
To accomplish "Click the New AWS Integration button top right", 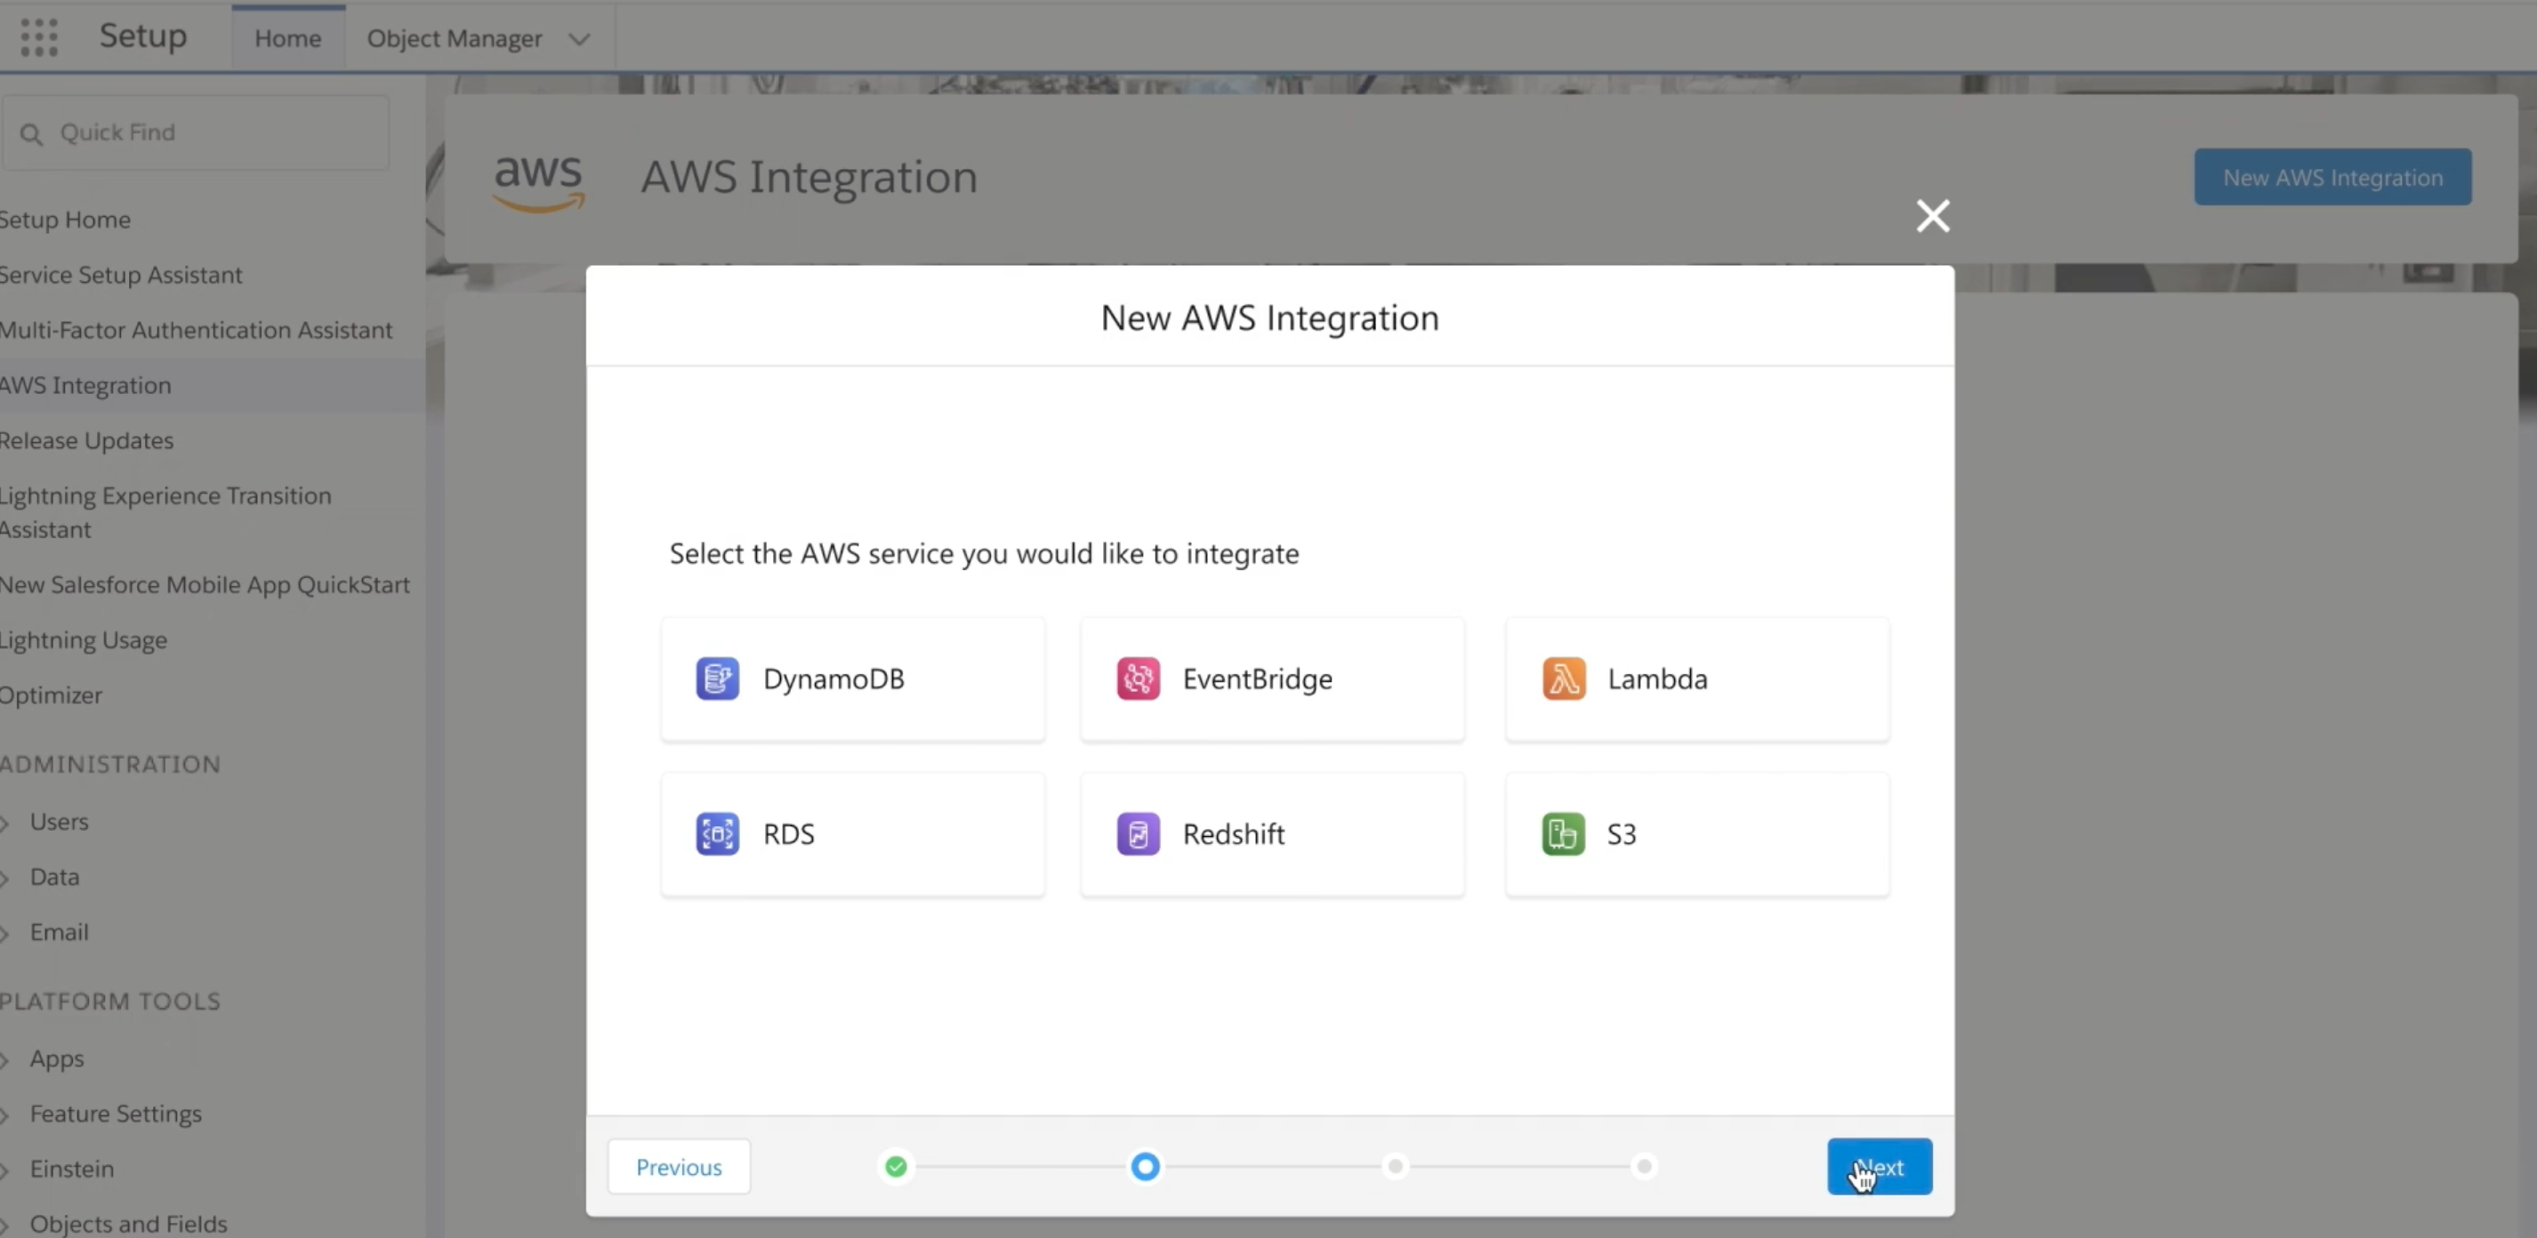I will click(2333, 176).
